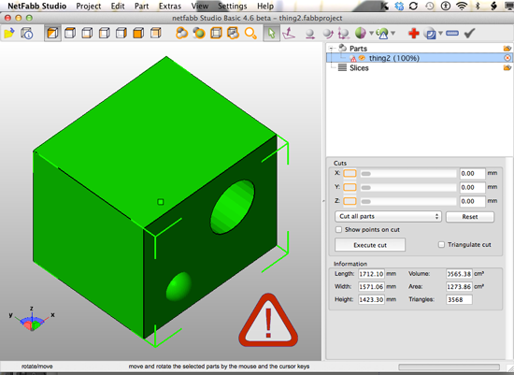Toggle the Y cut plane button
Image resolution: width=514 pixels, height=375 pixels.
350,187
